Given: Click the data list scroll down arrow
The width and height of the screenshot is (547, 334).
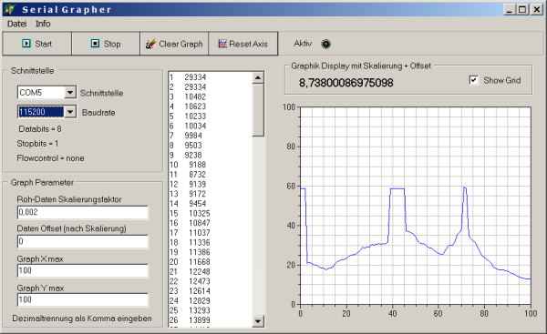Looking at the screenshot, I should (x=258, y=320).
